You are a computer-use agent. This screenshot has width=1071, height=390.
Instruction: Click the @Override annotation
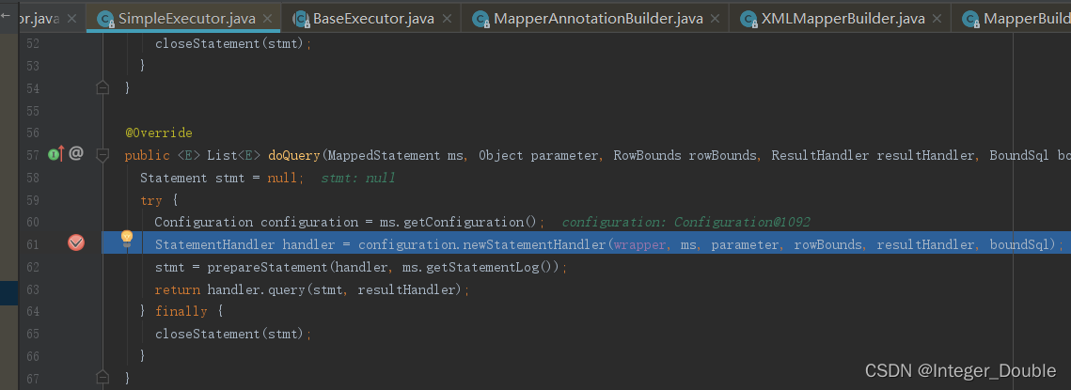click(159, 133)
